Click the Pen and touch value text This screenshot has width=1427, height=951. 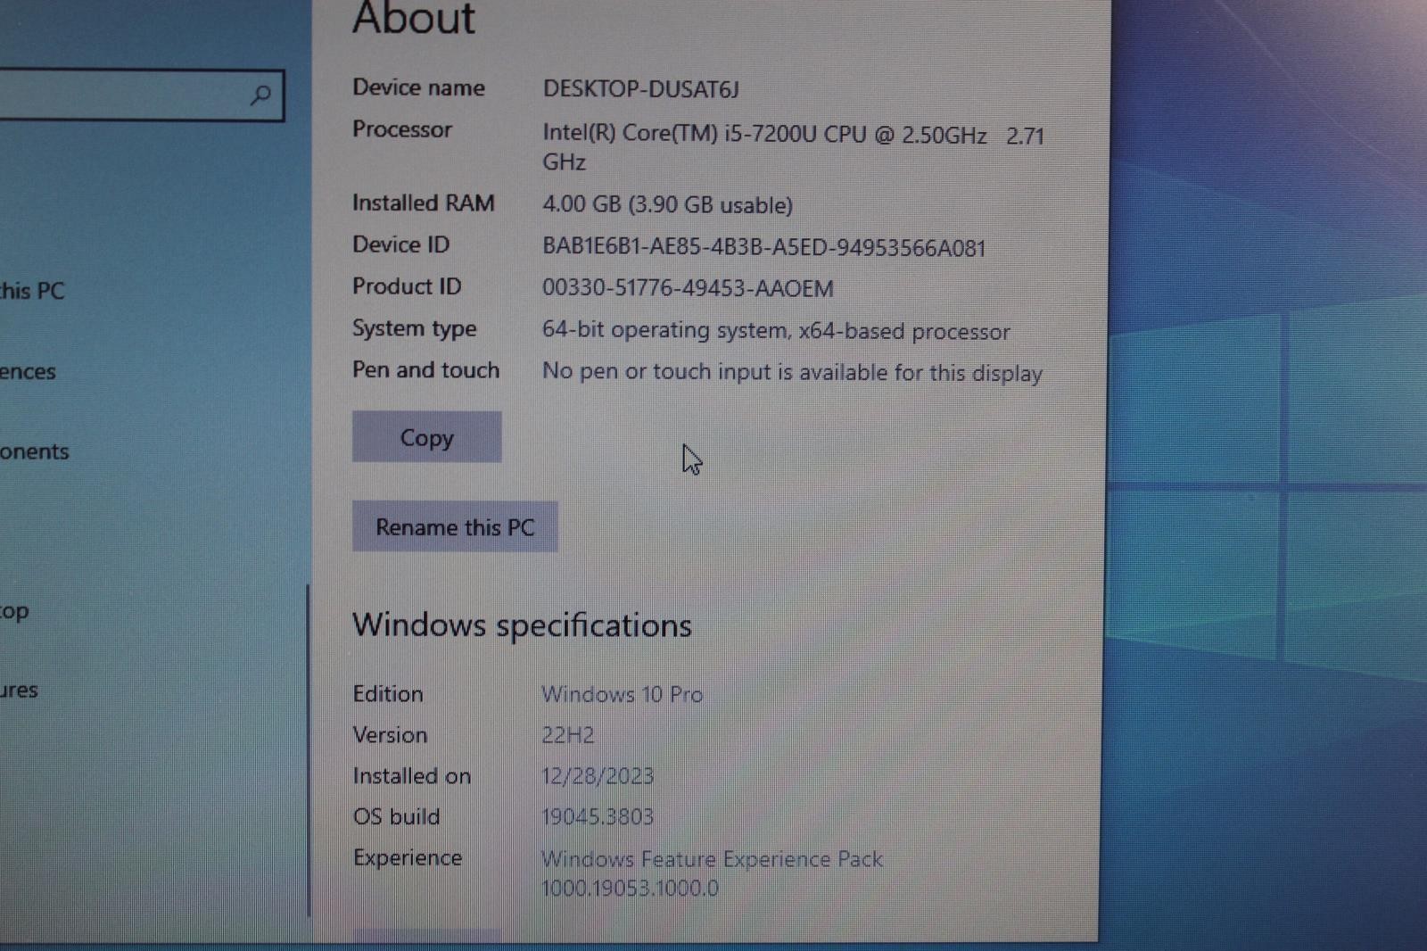792,372
